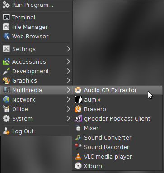The width and height of the screenshot is (164, 173).
Task: Launch VLC media player
Action: coord(117,156)
